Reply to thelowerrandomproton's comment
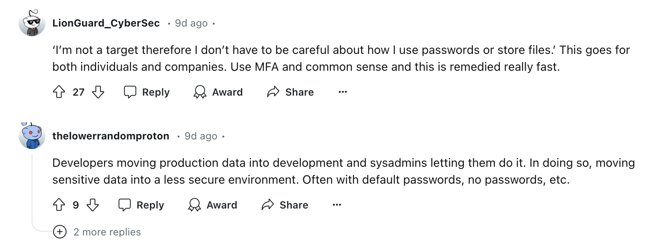 [141, 205]
